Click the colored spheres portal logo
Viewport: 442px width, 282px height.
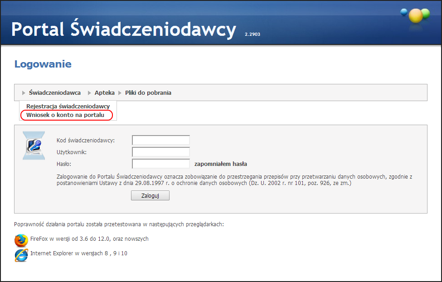point(416,16)
